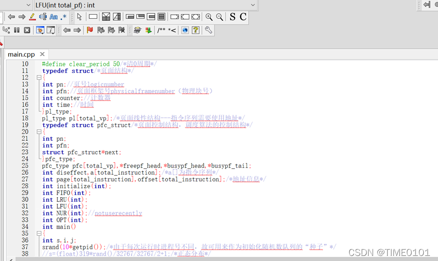
Task: Select the right-pointing tag shape tool
Action: (x=175, y=17)
